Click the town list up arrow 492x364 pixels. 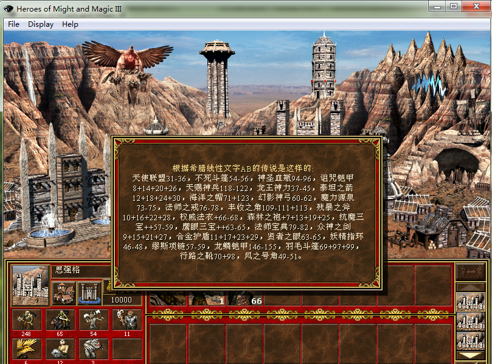pyautogui.click(x=471, y=287)
